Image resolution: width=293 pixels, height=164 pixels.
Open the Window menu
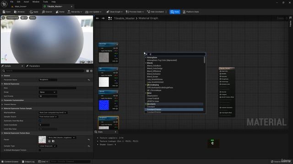[36, 2]
